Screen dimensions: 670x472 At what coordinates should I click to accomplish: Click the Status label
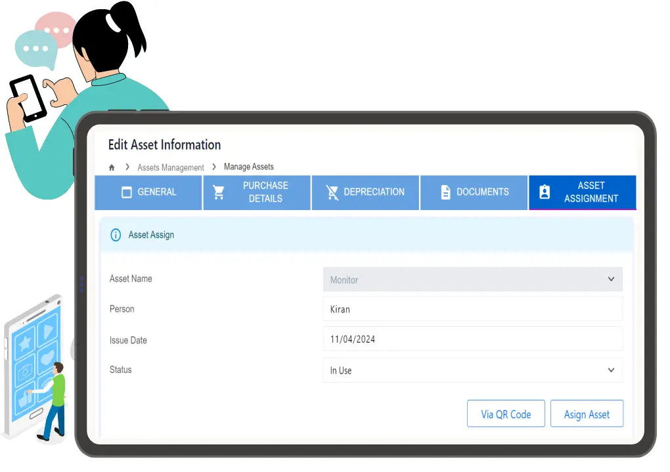point(120,370)
